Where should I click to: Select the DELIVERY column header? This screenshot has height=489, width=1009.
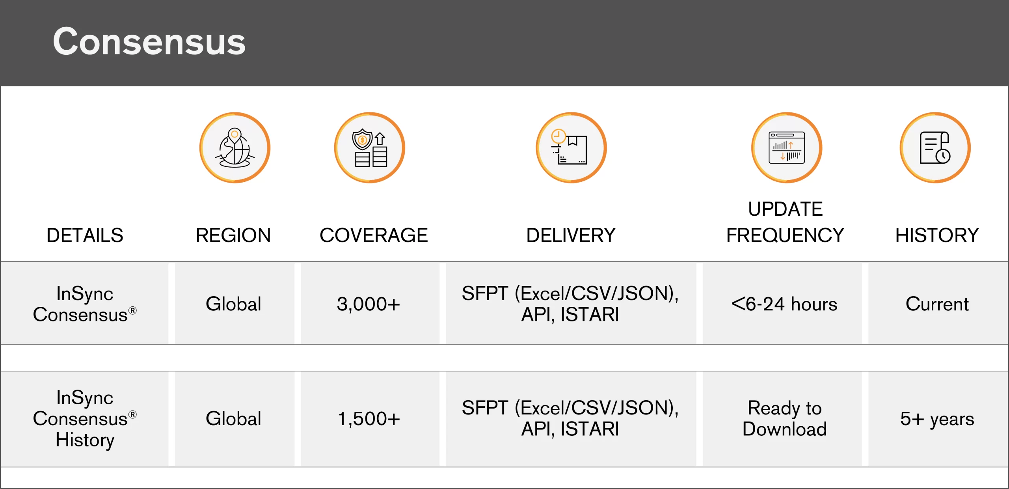tap(571, 235)
